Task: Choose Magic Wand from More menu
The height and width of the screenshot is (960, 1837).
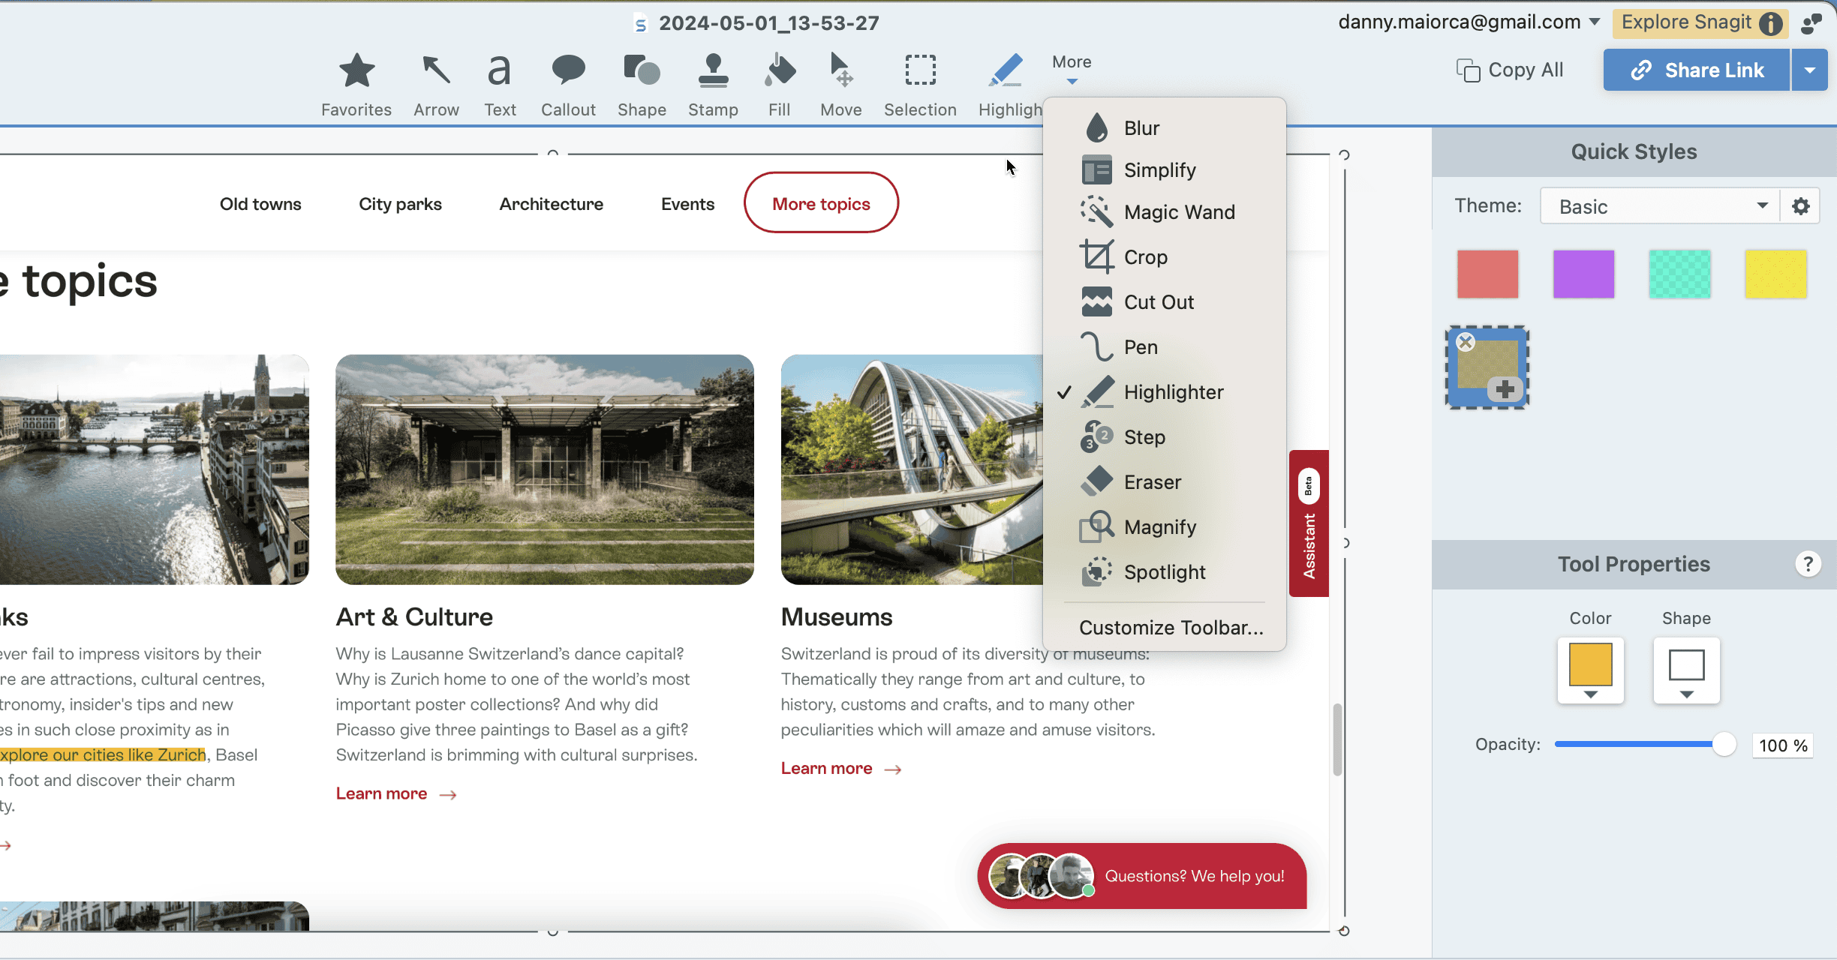Action: [1179, 212]
